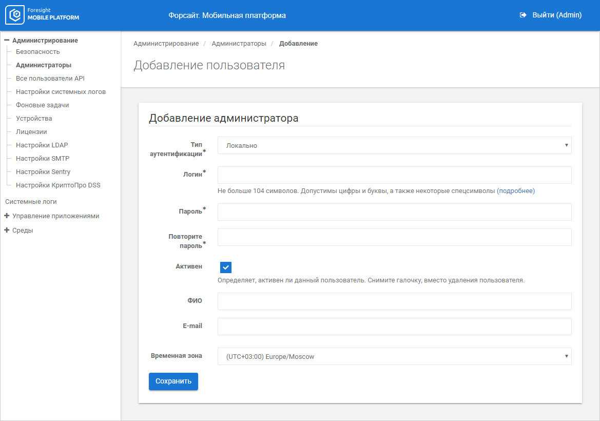Click the Логин input field
600x421 pixels.
394,175
